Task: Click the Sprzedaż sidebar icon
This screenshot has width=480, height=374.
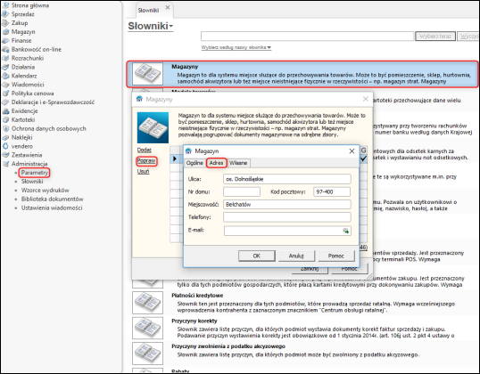Action: 5,14
